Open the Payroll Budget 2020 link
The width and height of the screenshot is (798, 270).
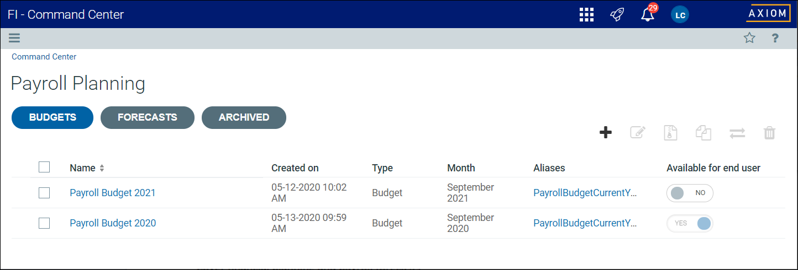point(113,223)
